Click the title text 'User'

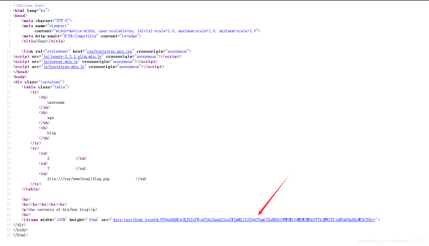[x=42, y=41]
